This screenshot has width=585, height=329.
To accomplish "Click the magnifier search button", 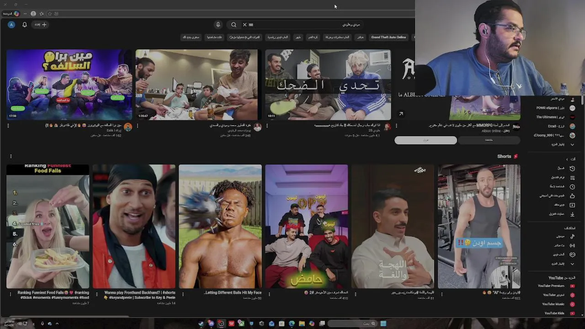I will tap(234, 25).
